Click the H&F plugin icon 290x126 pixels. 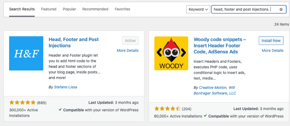[26, 53]
